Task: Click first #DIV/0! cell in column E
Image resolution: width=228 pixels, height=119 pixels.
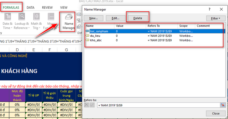Action: click(34, 104)
